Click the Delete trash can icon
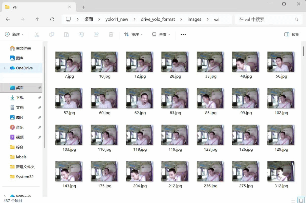 pos(111,35)
